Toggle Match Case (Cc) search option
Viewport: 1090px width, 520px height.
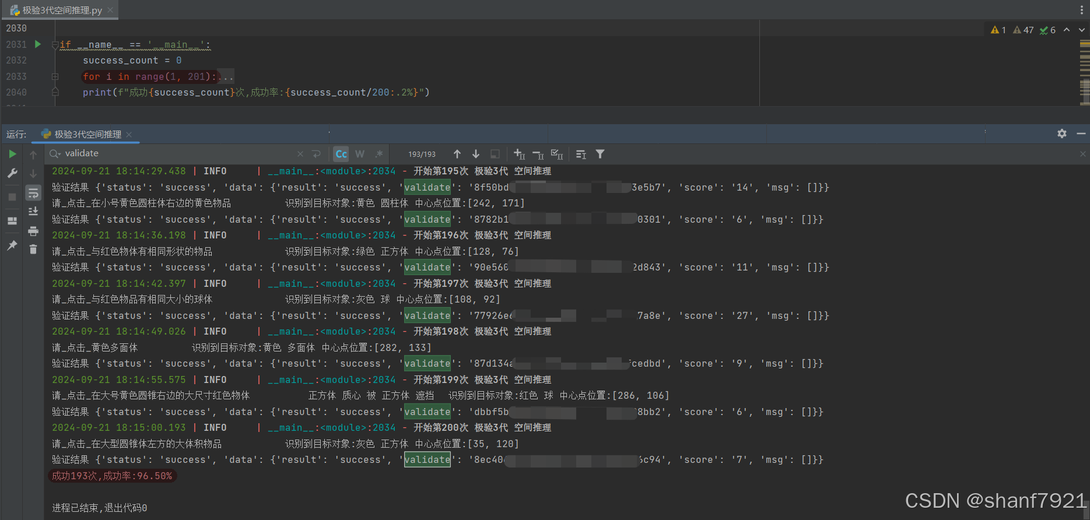pyautogui.click(x=341, y=154)
